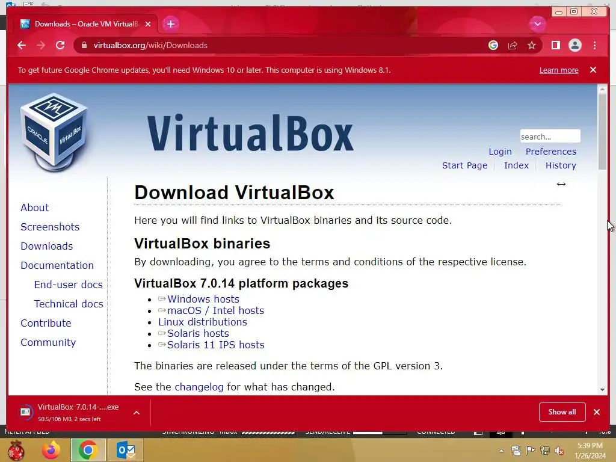Launch Firefox from the taskbar

click(x=51, y=450)
